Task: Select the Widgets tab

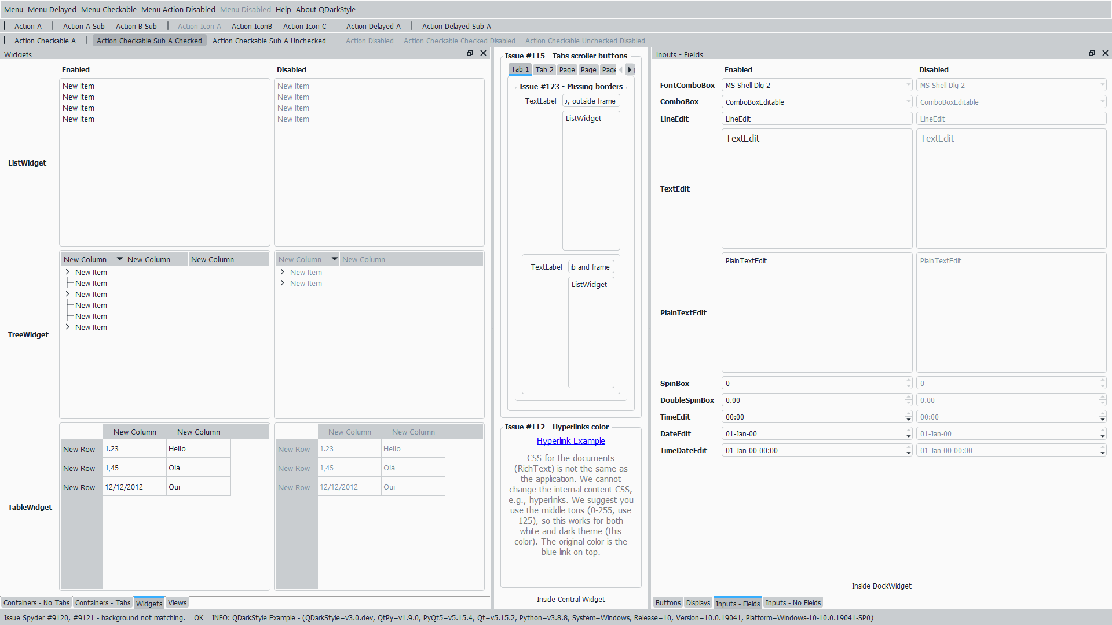Action: [148, 603]
